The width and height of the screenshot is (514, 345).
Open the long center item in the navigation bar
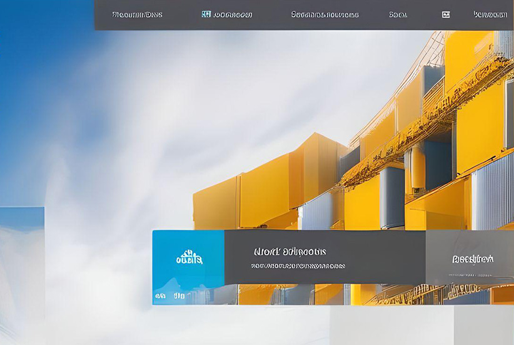click(325, 14)
